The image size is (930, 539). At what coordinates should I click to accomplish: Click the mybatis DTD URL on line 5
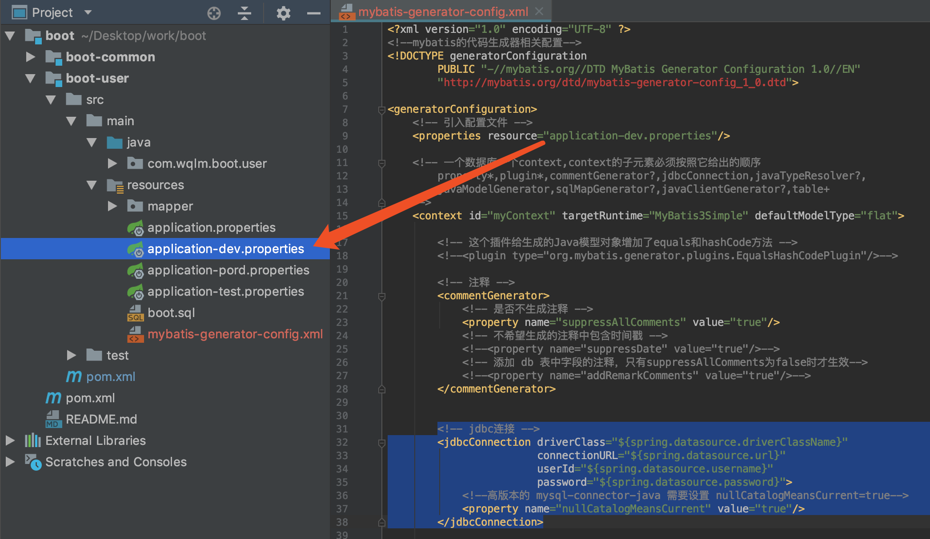[x=614, y=83]
